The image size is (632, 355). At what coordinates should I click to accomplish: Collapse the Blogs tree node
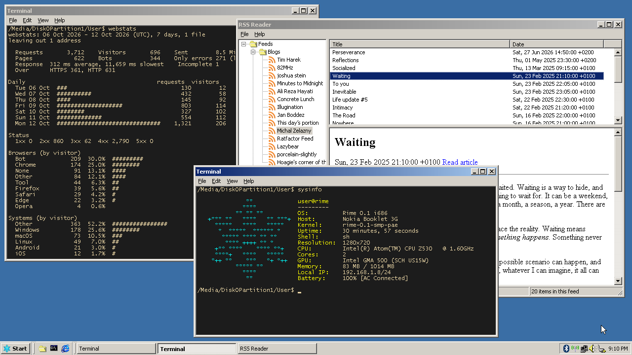[253, 52]
